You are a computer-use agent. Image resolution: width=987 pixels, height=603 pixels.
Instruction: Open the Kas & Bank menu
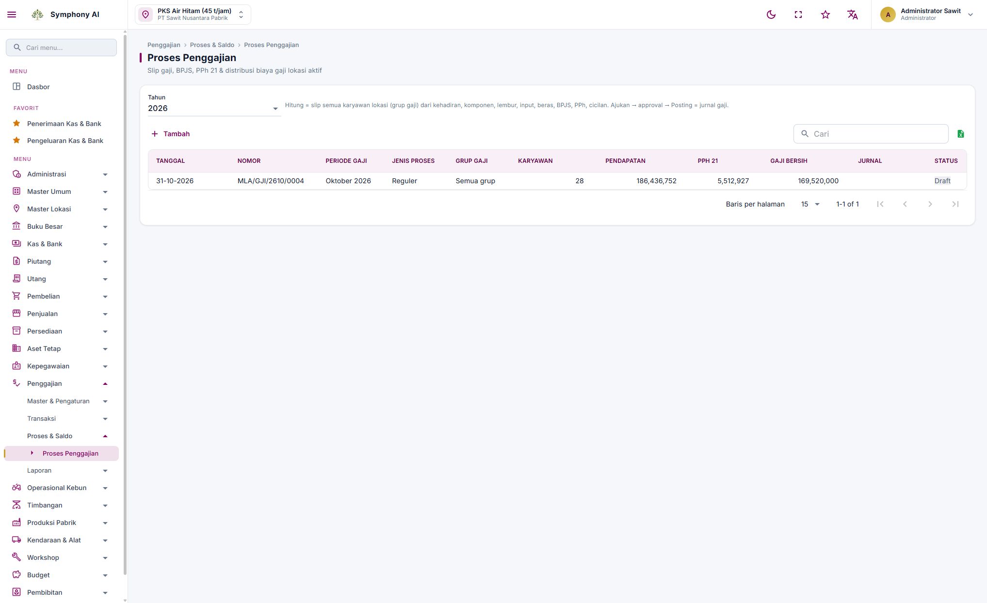pos(61,244)
